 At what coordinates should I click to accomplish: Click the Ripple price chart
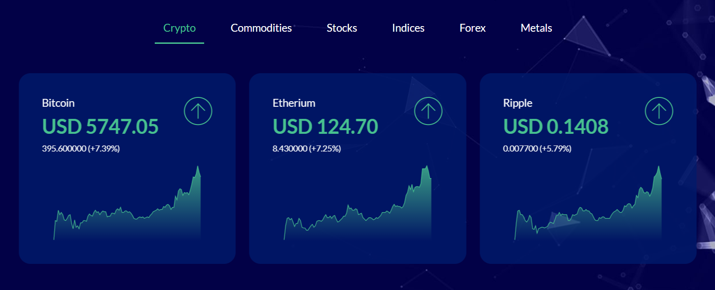pyautogui.click(x=588, y=203)
